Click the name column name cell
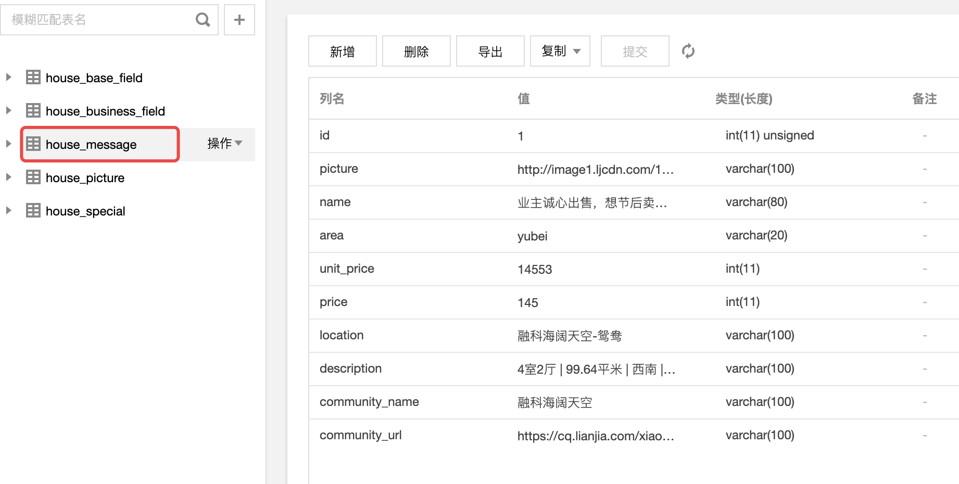 (335, 202)
